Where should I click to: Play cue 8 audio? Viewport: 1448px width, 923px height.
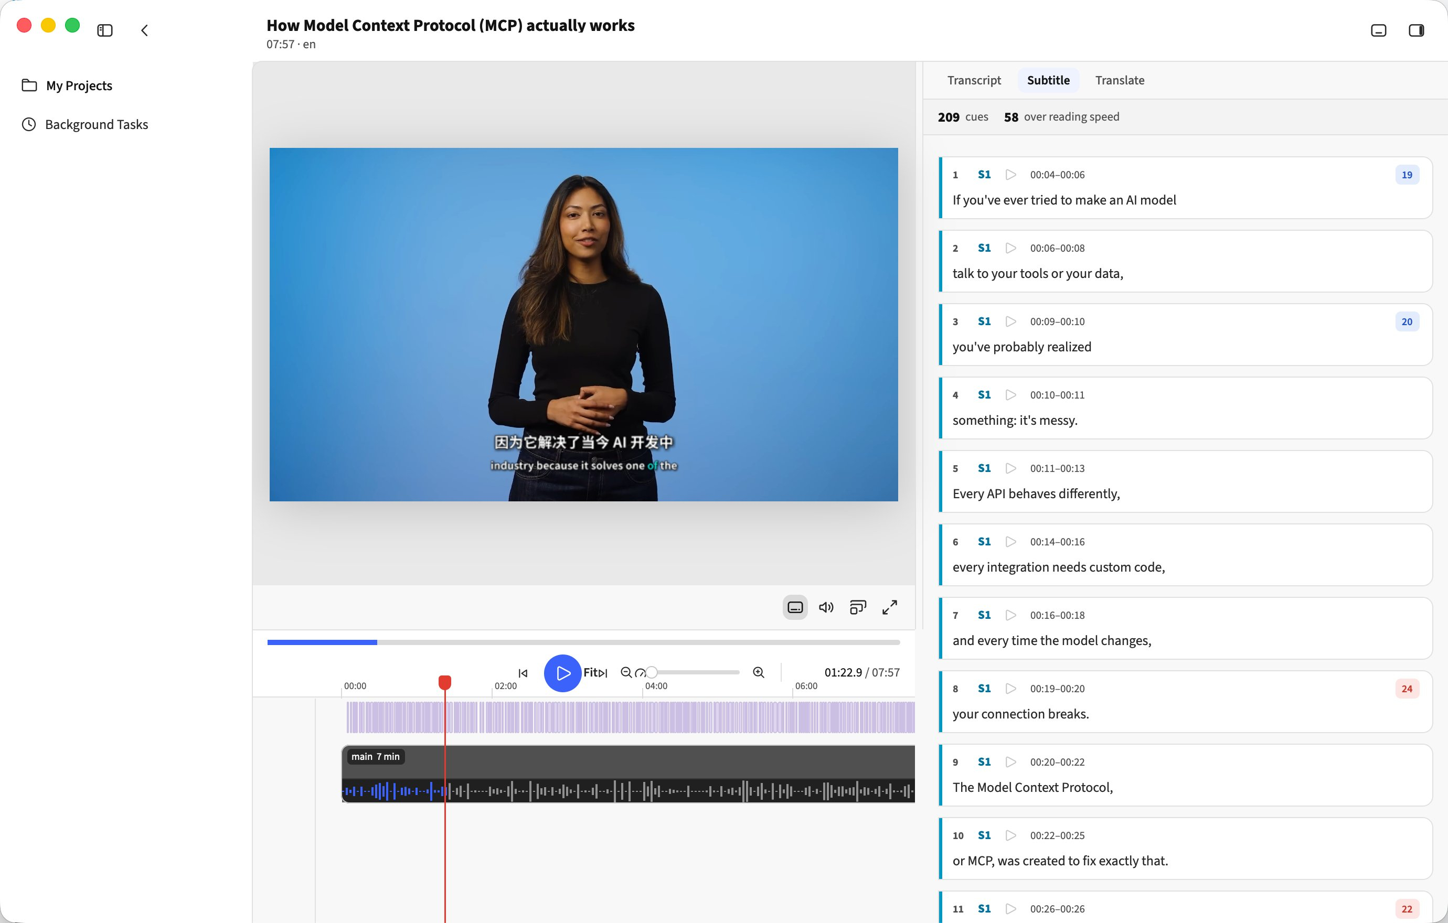1011,689
